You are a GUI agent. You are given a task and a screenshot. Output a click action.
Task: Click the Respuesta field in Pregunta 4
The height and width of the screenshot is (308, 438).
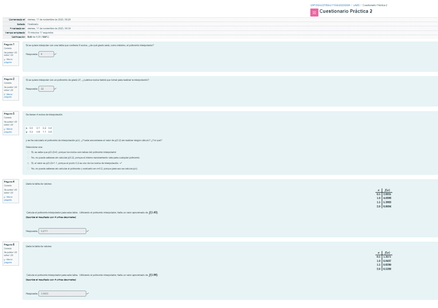coord(62,231)
